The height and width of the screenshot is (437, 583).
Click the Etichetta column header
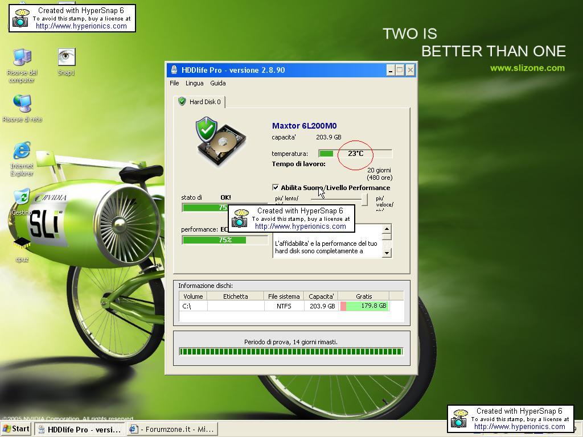point(235,296)
